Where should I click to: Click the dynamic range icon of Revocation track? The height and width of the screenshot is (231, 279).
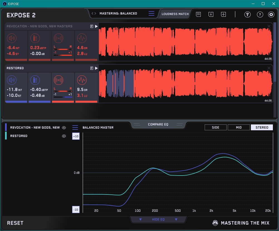pos(82,38)
